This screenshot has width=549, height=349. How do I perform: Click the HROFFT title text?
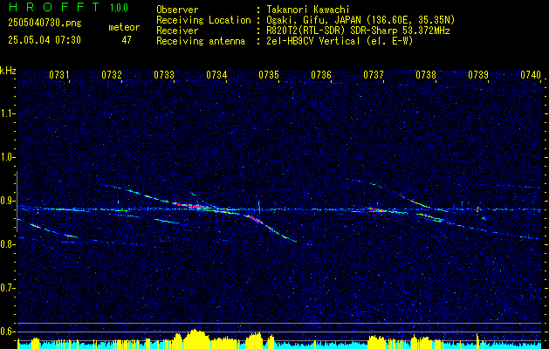pyautogui.click(x=54, y=7)
